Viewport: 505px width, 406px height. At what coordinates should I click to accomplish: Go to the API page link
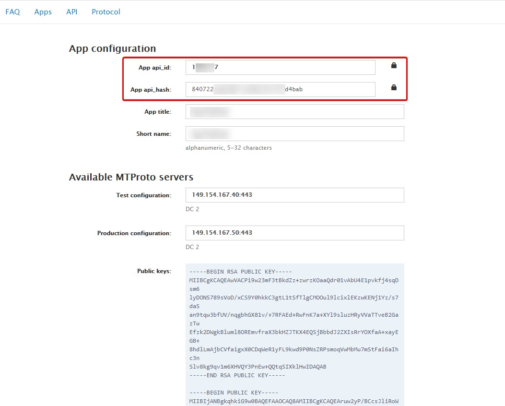tap(71, 12)
